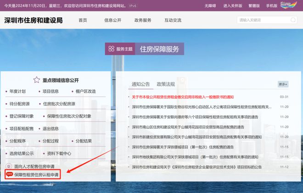
Task: Open the 住房批次分配房源 link
Action: tap(59, 104)
